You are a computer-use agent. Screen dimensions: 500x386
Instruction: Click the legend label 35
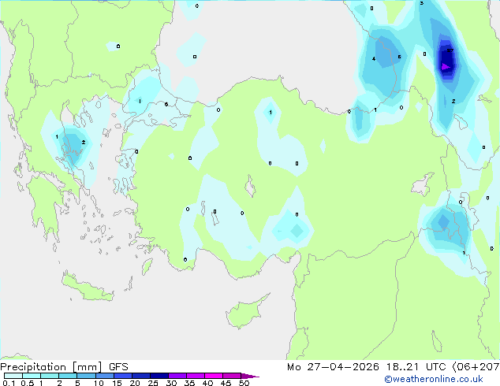tap(189, 383)
